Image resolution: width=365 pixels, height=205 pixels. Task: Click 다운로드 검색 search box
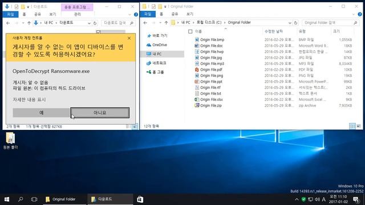pos(119,23)
